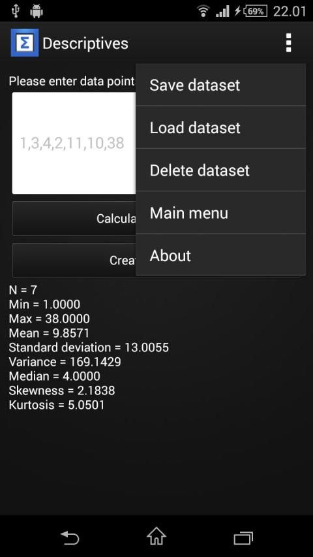This screenshot has height=557, width=313.
Task: Tap the Android debugging status icon
Action: click(x=37, y=11)
